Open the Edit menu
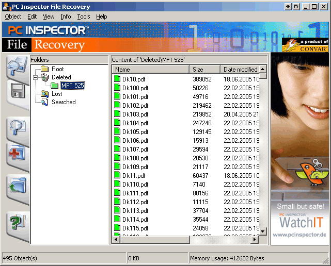 coord(32,16)
